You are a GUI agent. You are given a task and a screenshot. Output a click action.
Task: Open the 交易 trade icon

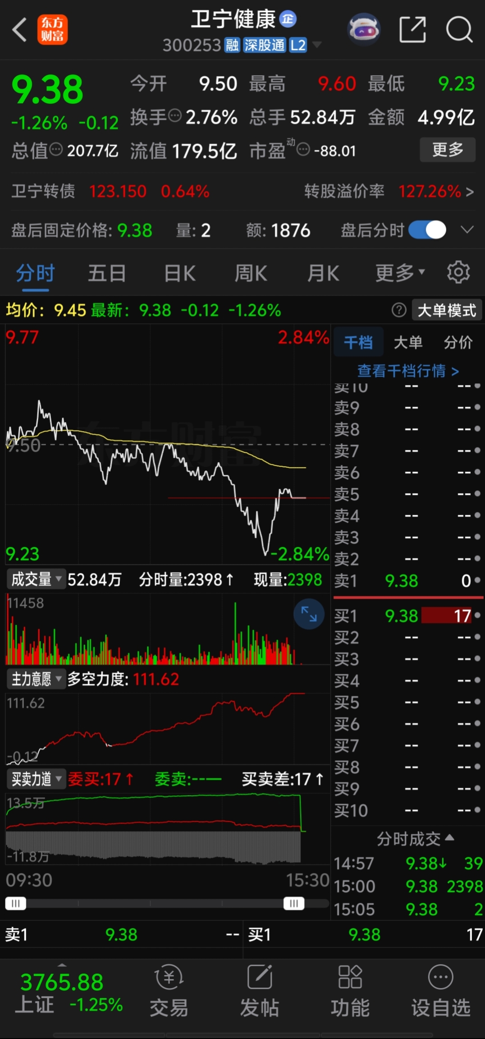click(169, 992)
